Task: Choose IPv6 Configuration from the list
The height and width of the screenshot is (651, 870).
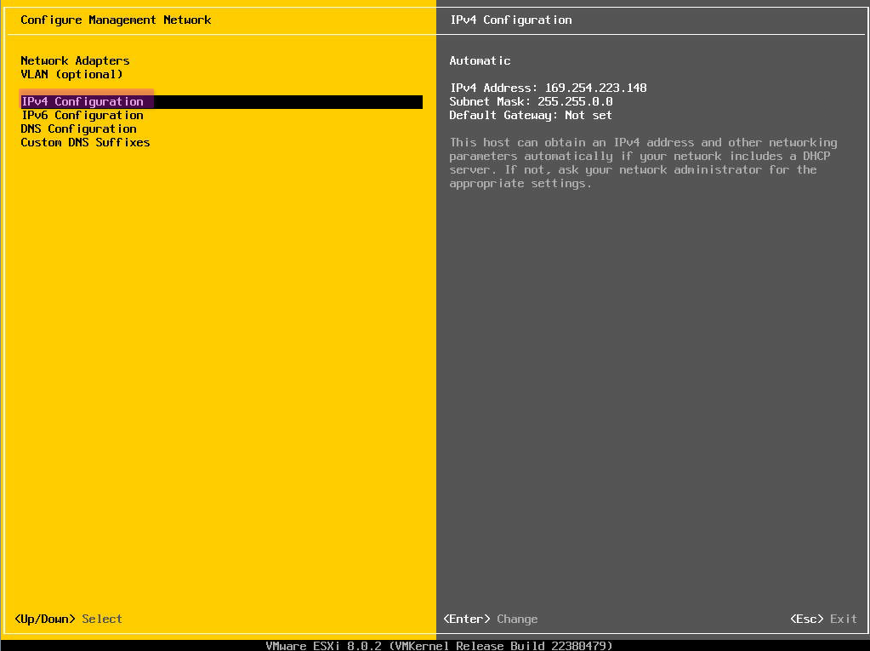Action: (x=82, y=115)
